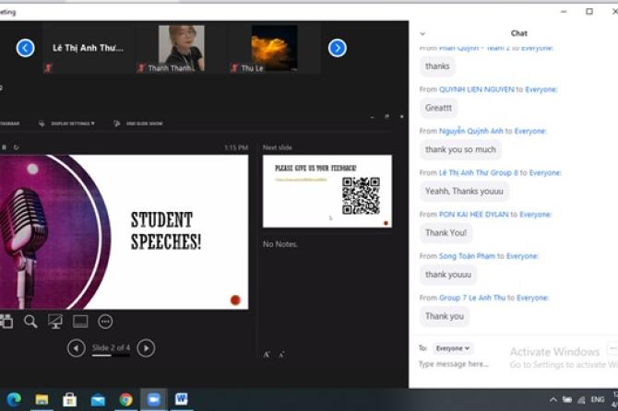Open more slide show options ellipsis
Viewport: 618px width, 411px height.
(105, 322)
